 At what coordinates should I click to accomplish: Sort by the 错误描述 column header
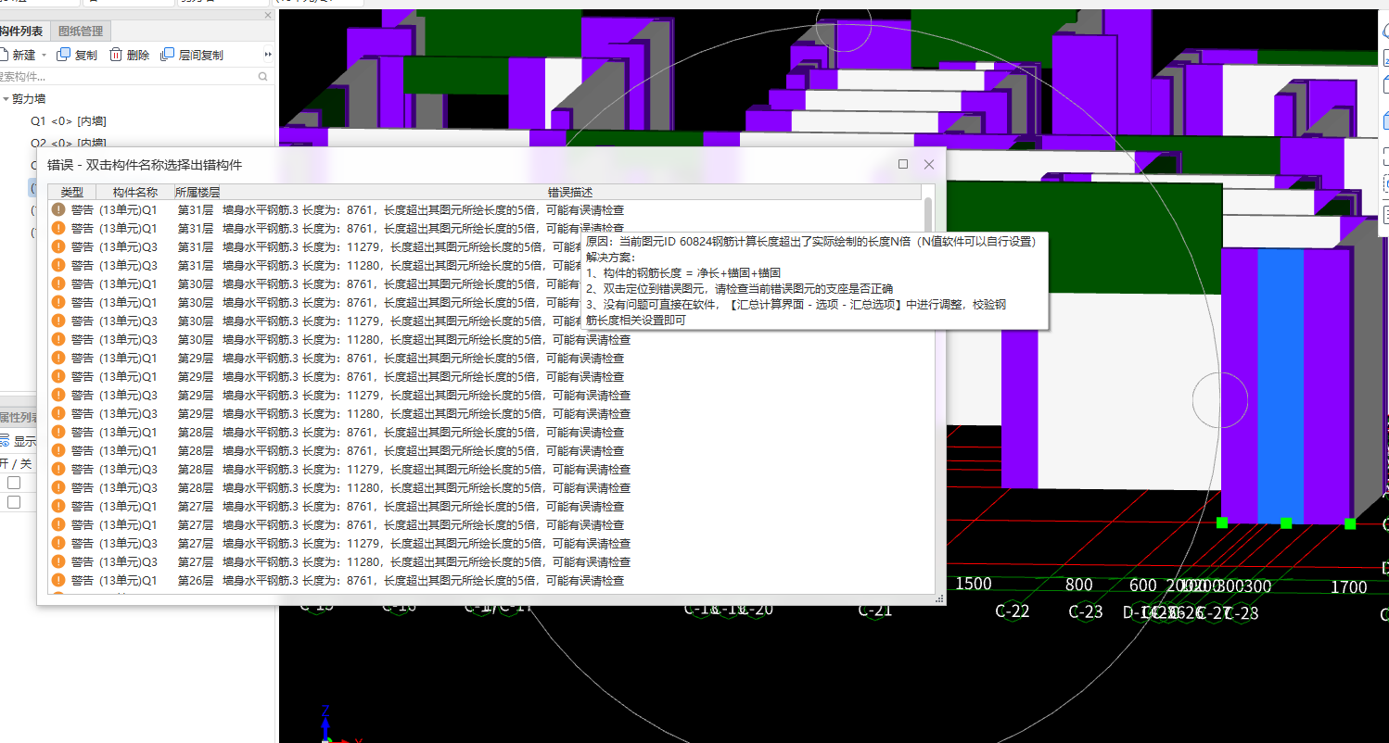(x=569, y=192)
